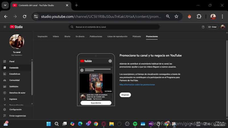Launch Spotify from the taskbar
The height and width of the screenshot is (128, 228).
coord(135,124)
